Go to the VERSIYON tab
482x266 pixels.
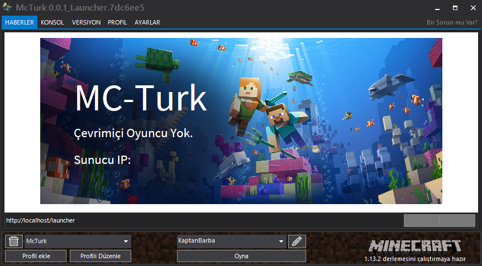click(x=86, y=22)
